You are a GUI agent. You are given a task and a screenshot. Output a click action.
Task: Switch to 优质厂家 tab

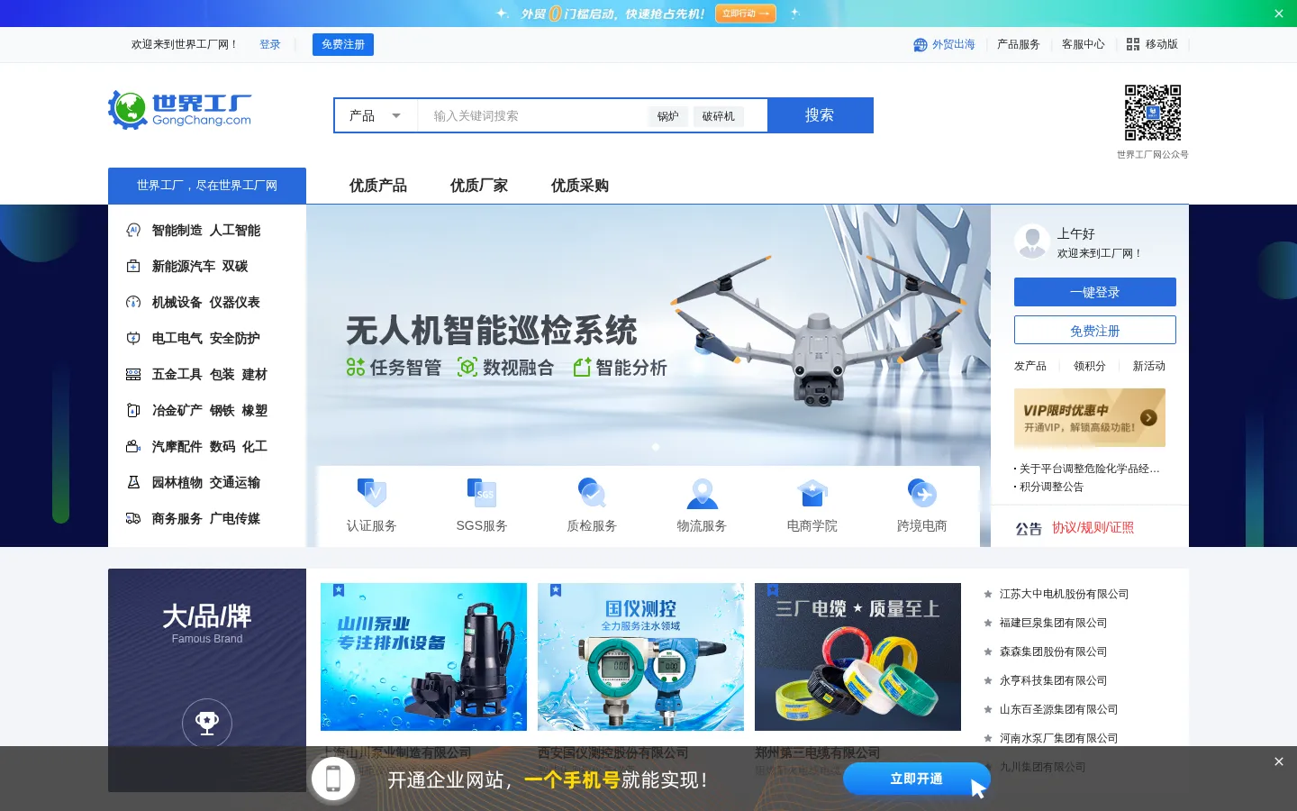click(479, 186)
